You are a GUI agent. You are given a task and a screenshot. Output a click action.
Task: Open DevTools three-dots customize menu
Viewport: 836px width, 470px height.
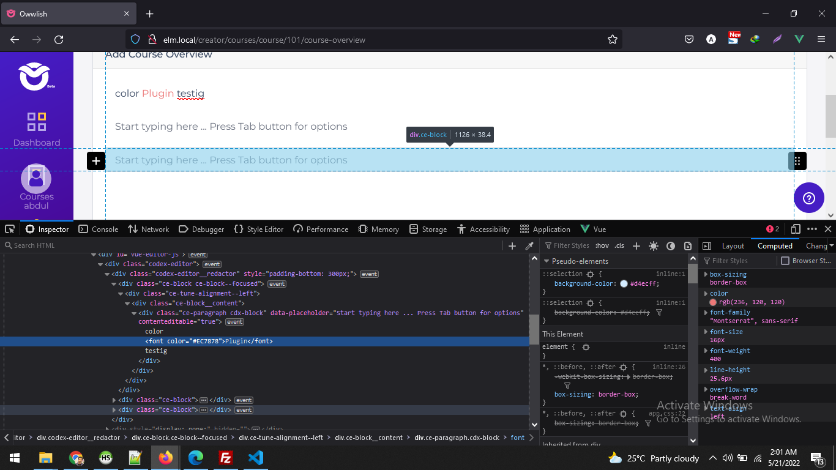pos(812,229)
